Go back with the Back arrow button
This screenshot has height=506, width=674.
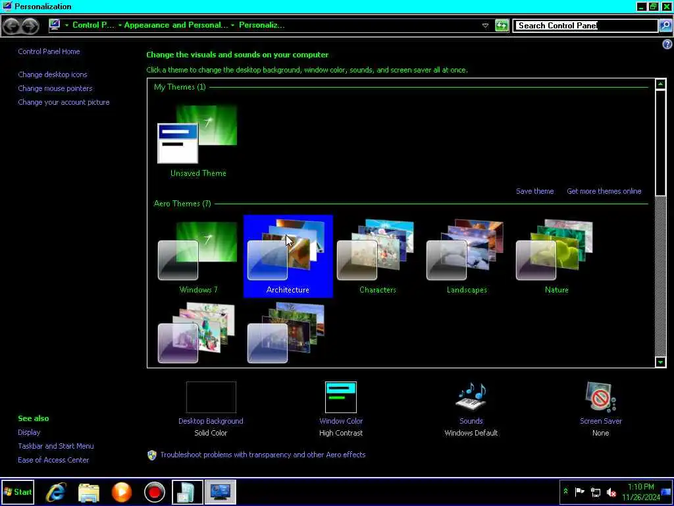[x=12, y=26]
